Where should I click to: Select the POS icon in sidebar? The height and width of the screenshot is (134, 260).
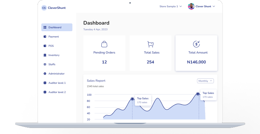point(45,46)
